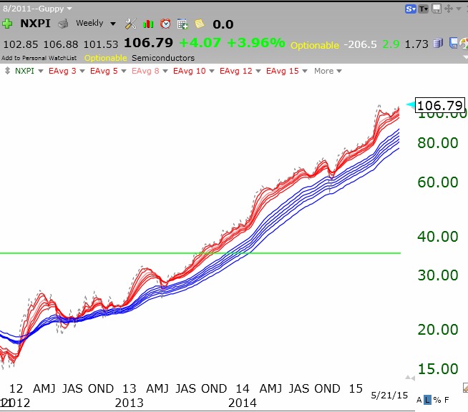Click the gray floppy disk save icon
This screenshot has height=412, width=468.
[437, 9]
